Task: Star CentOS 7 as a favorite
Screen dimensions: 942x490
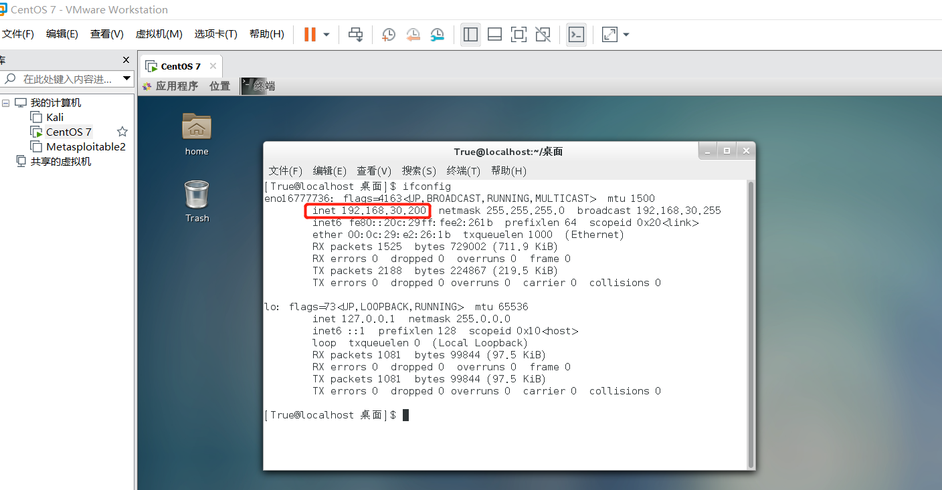Action: [122, 132]
